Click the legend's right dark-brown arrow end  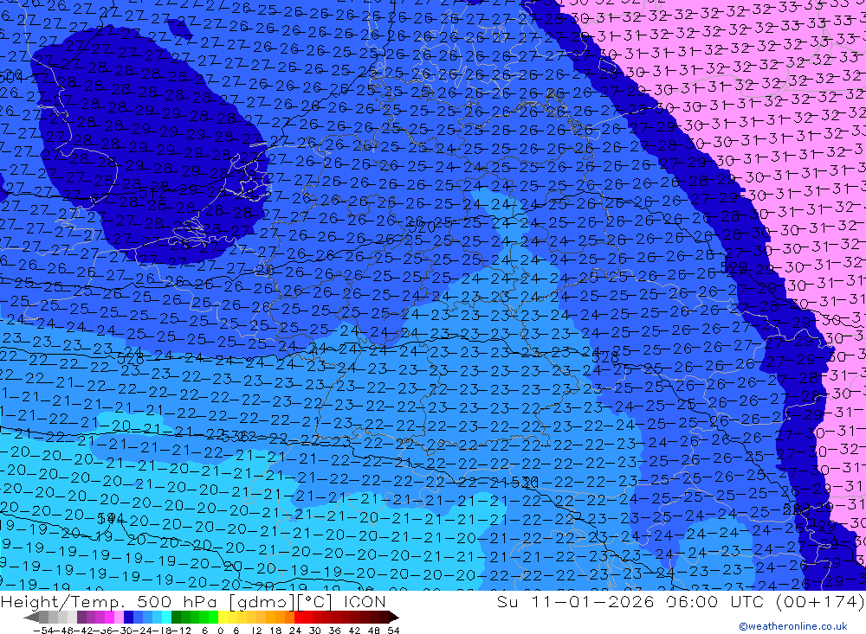click(394, 617)
